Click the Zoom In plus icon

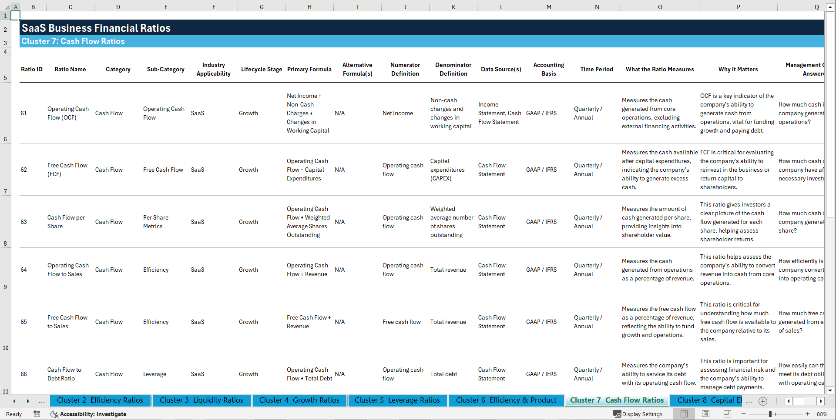click(x=808, y=414)
